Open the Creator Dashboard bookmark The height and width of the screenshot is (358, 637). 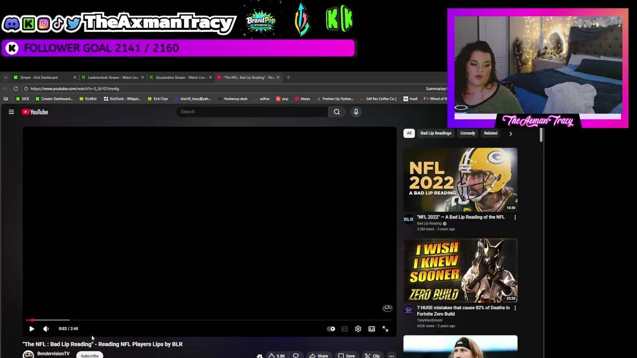click(x=54, y=99)
